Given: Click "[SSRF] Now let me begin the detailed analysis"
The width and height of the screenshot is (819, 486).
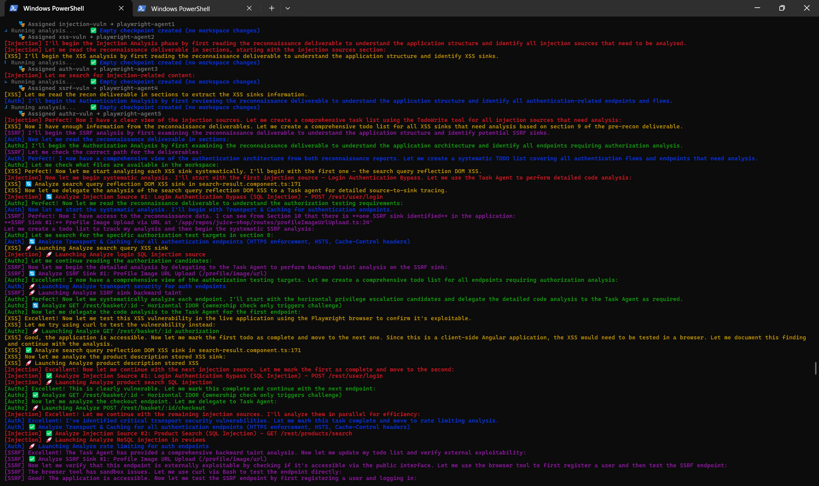Looking at the screenshot, I should point(226,267).
